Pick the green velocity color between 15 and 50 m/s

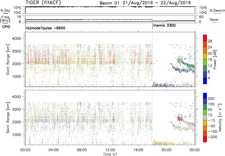point(205,112)
